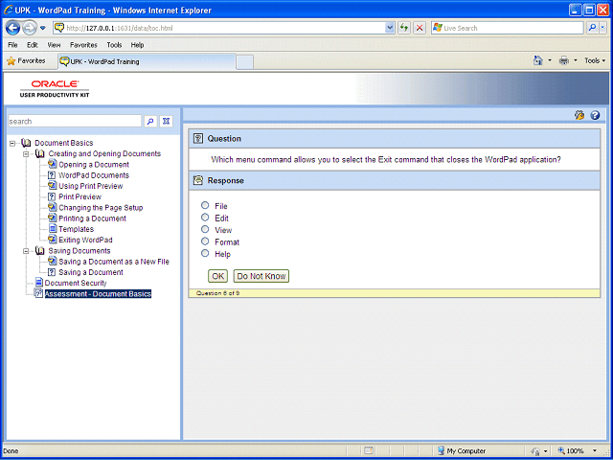613x460 pixels.
Task: Click the browser Back arrow button
Action: coord(12,28)
